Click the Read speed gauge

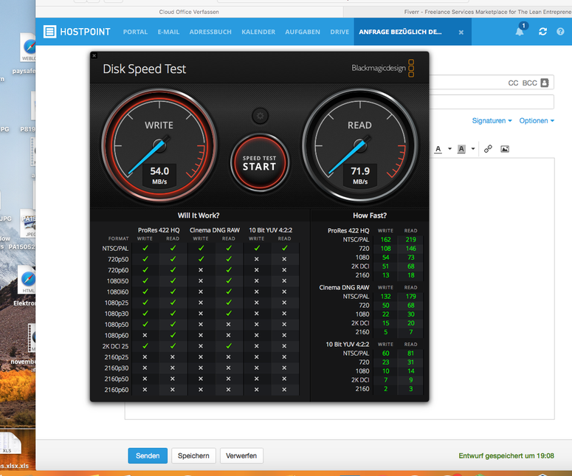click(x=360, y=145)
